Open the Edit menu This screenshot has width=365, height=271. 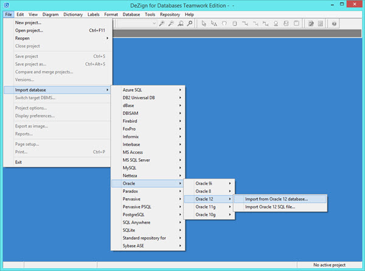pos(20,15)
